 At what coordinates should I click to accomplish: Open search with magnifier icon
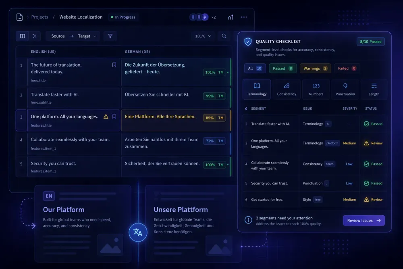(x=224, y=36)
